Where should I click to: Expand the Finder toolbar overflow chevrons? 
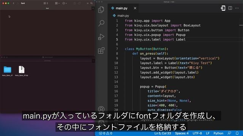point(88,3)
